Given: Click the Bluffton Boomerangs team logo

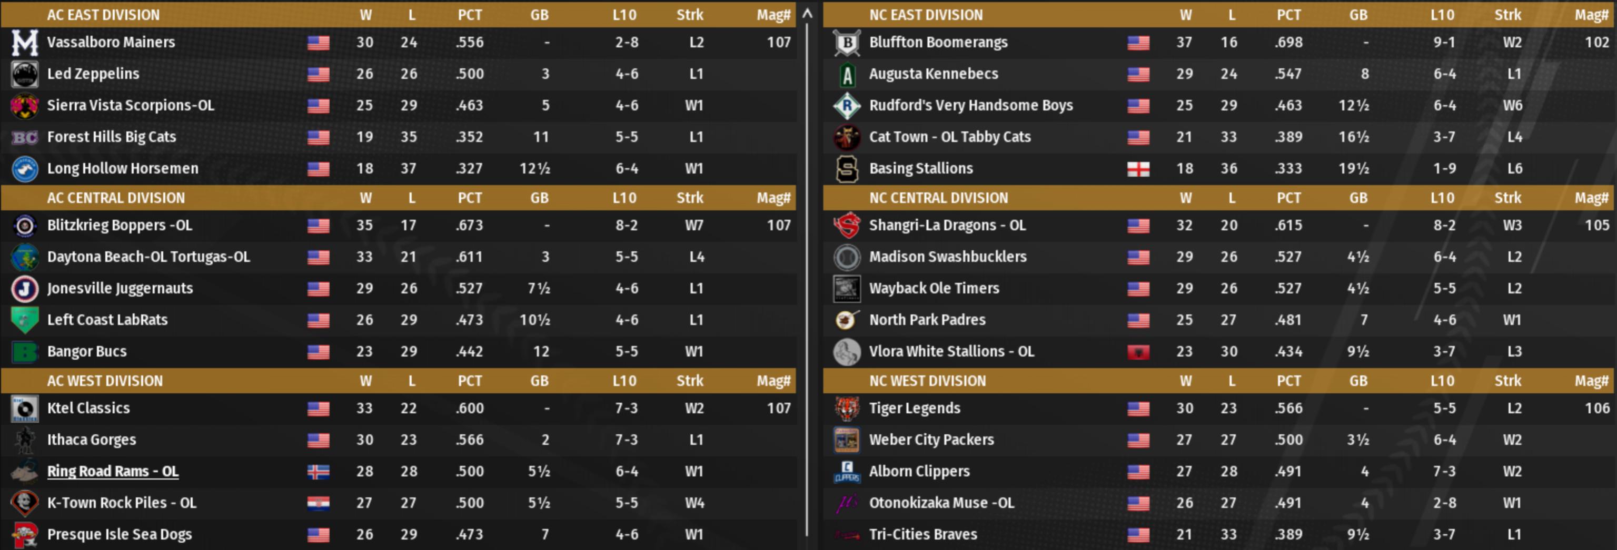Looking at the screenshot, I should point(847,43).
